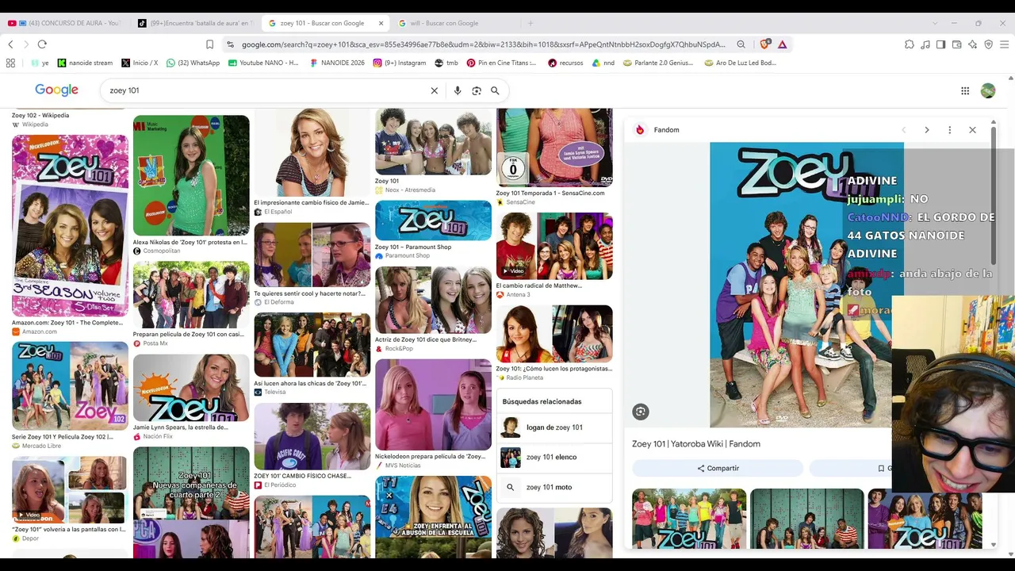The image size is (1015, 571).
Task: Open the Brave Wallet icon
Action: pyautogui.click(x=957, y=44)
